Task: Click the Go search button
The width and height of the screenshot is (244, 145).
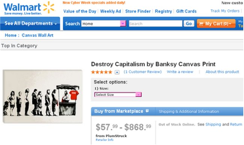Action: point(189,24)
